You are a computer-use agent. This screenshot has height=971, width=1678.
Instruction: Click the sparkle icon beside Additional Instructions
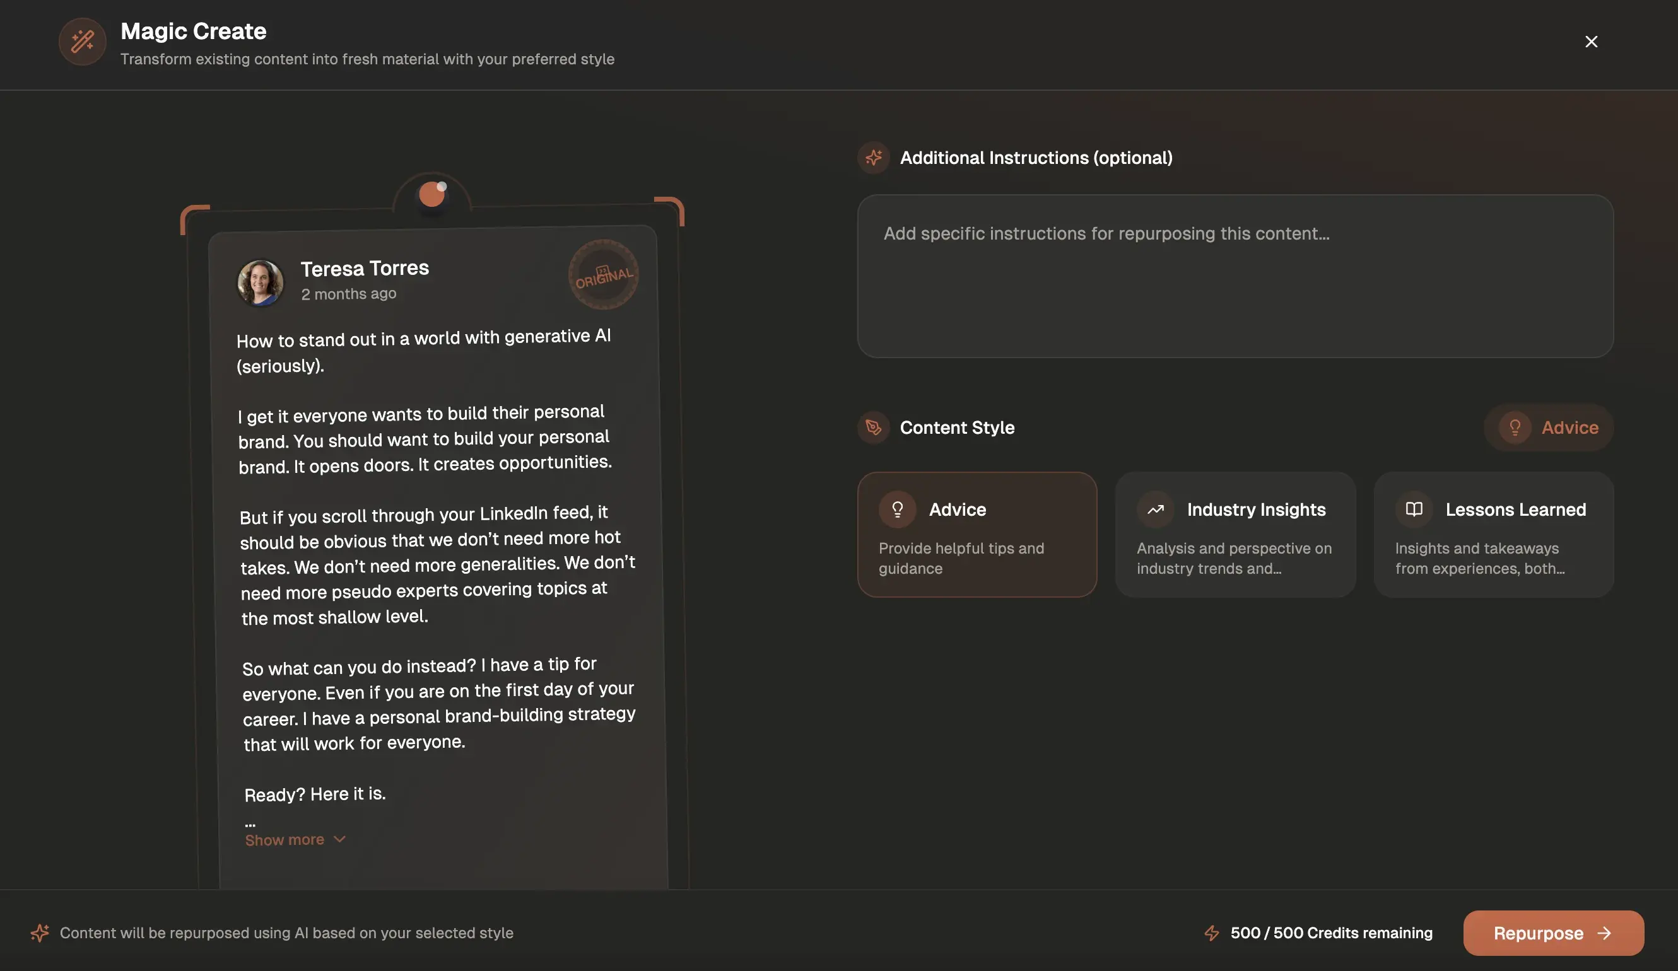coord(873,158)
